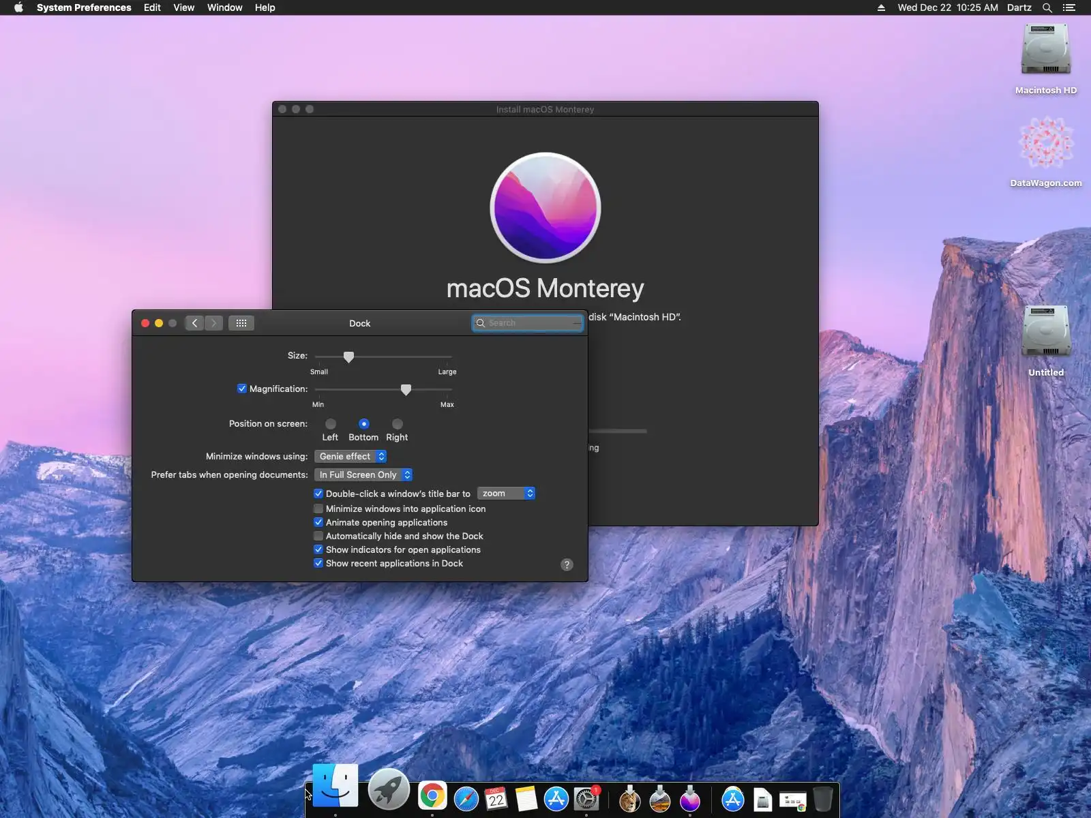Show all preferences with grid button

coord(241,323)
